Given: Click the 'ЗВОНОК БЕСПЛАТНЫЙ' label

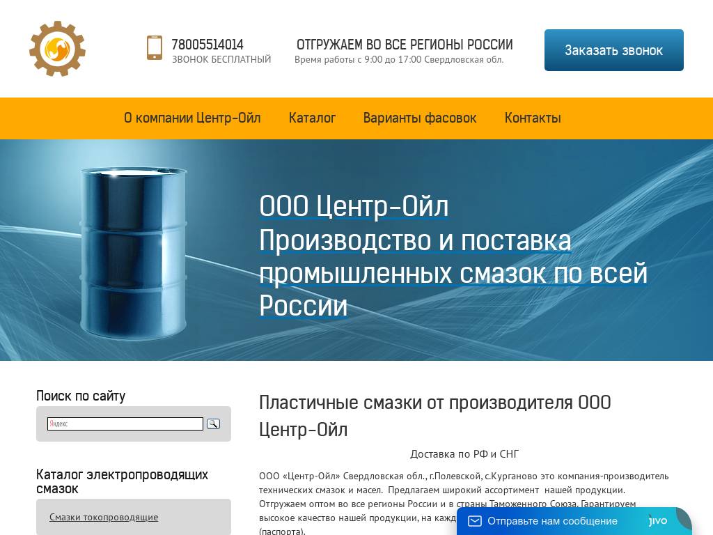Looking at the screenshot, I should pos(221,60).
